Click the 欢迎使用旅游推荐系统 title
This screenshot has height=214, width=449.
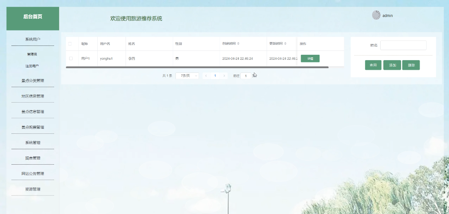pyautogui.click(x=136, y=19)
